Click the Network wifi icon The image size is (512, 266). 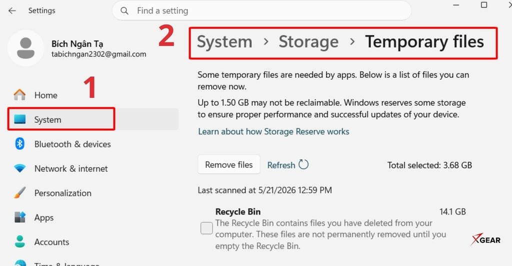pyautogui.click(x=19, y=169)
